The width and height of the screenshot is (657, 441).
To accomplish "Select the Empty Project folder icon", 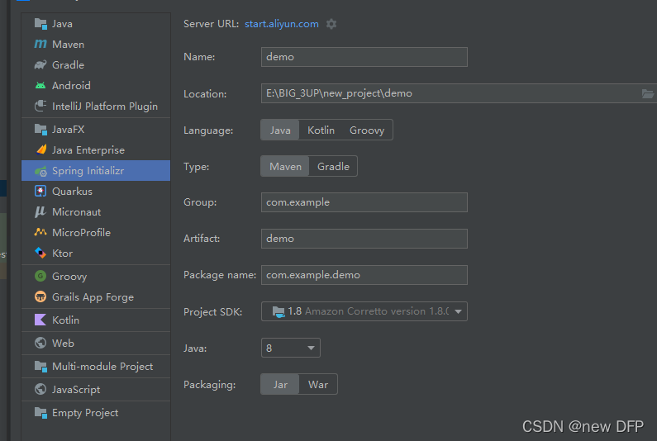I will tap(40, 413).
